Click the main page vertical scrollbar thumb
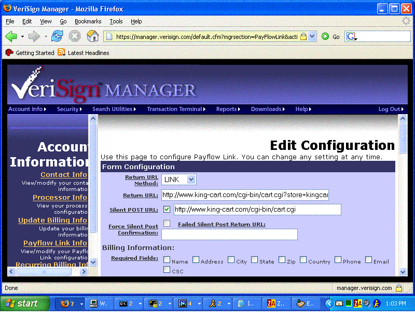This screenshot has width=415, height=319. 403,138
